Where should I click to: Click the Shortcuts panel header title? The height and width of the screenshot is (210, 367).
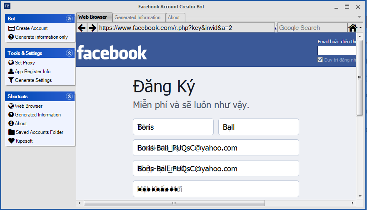[x=17, y=96]
